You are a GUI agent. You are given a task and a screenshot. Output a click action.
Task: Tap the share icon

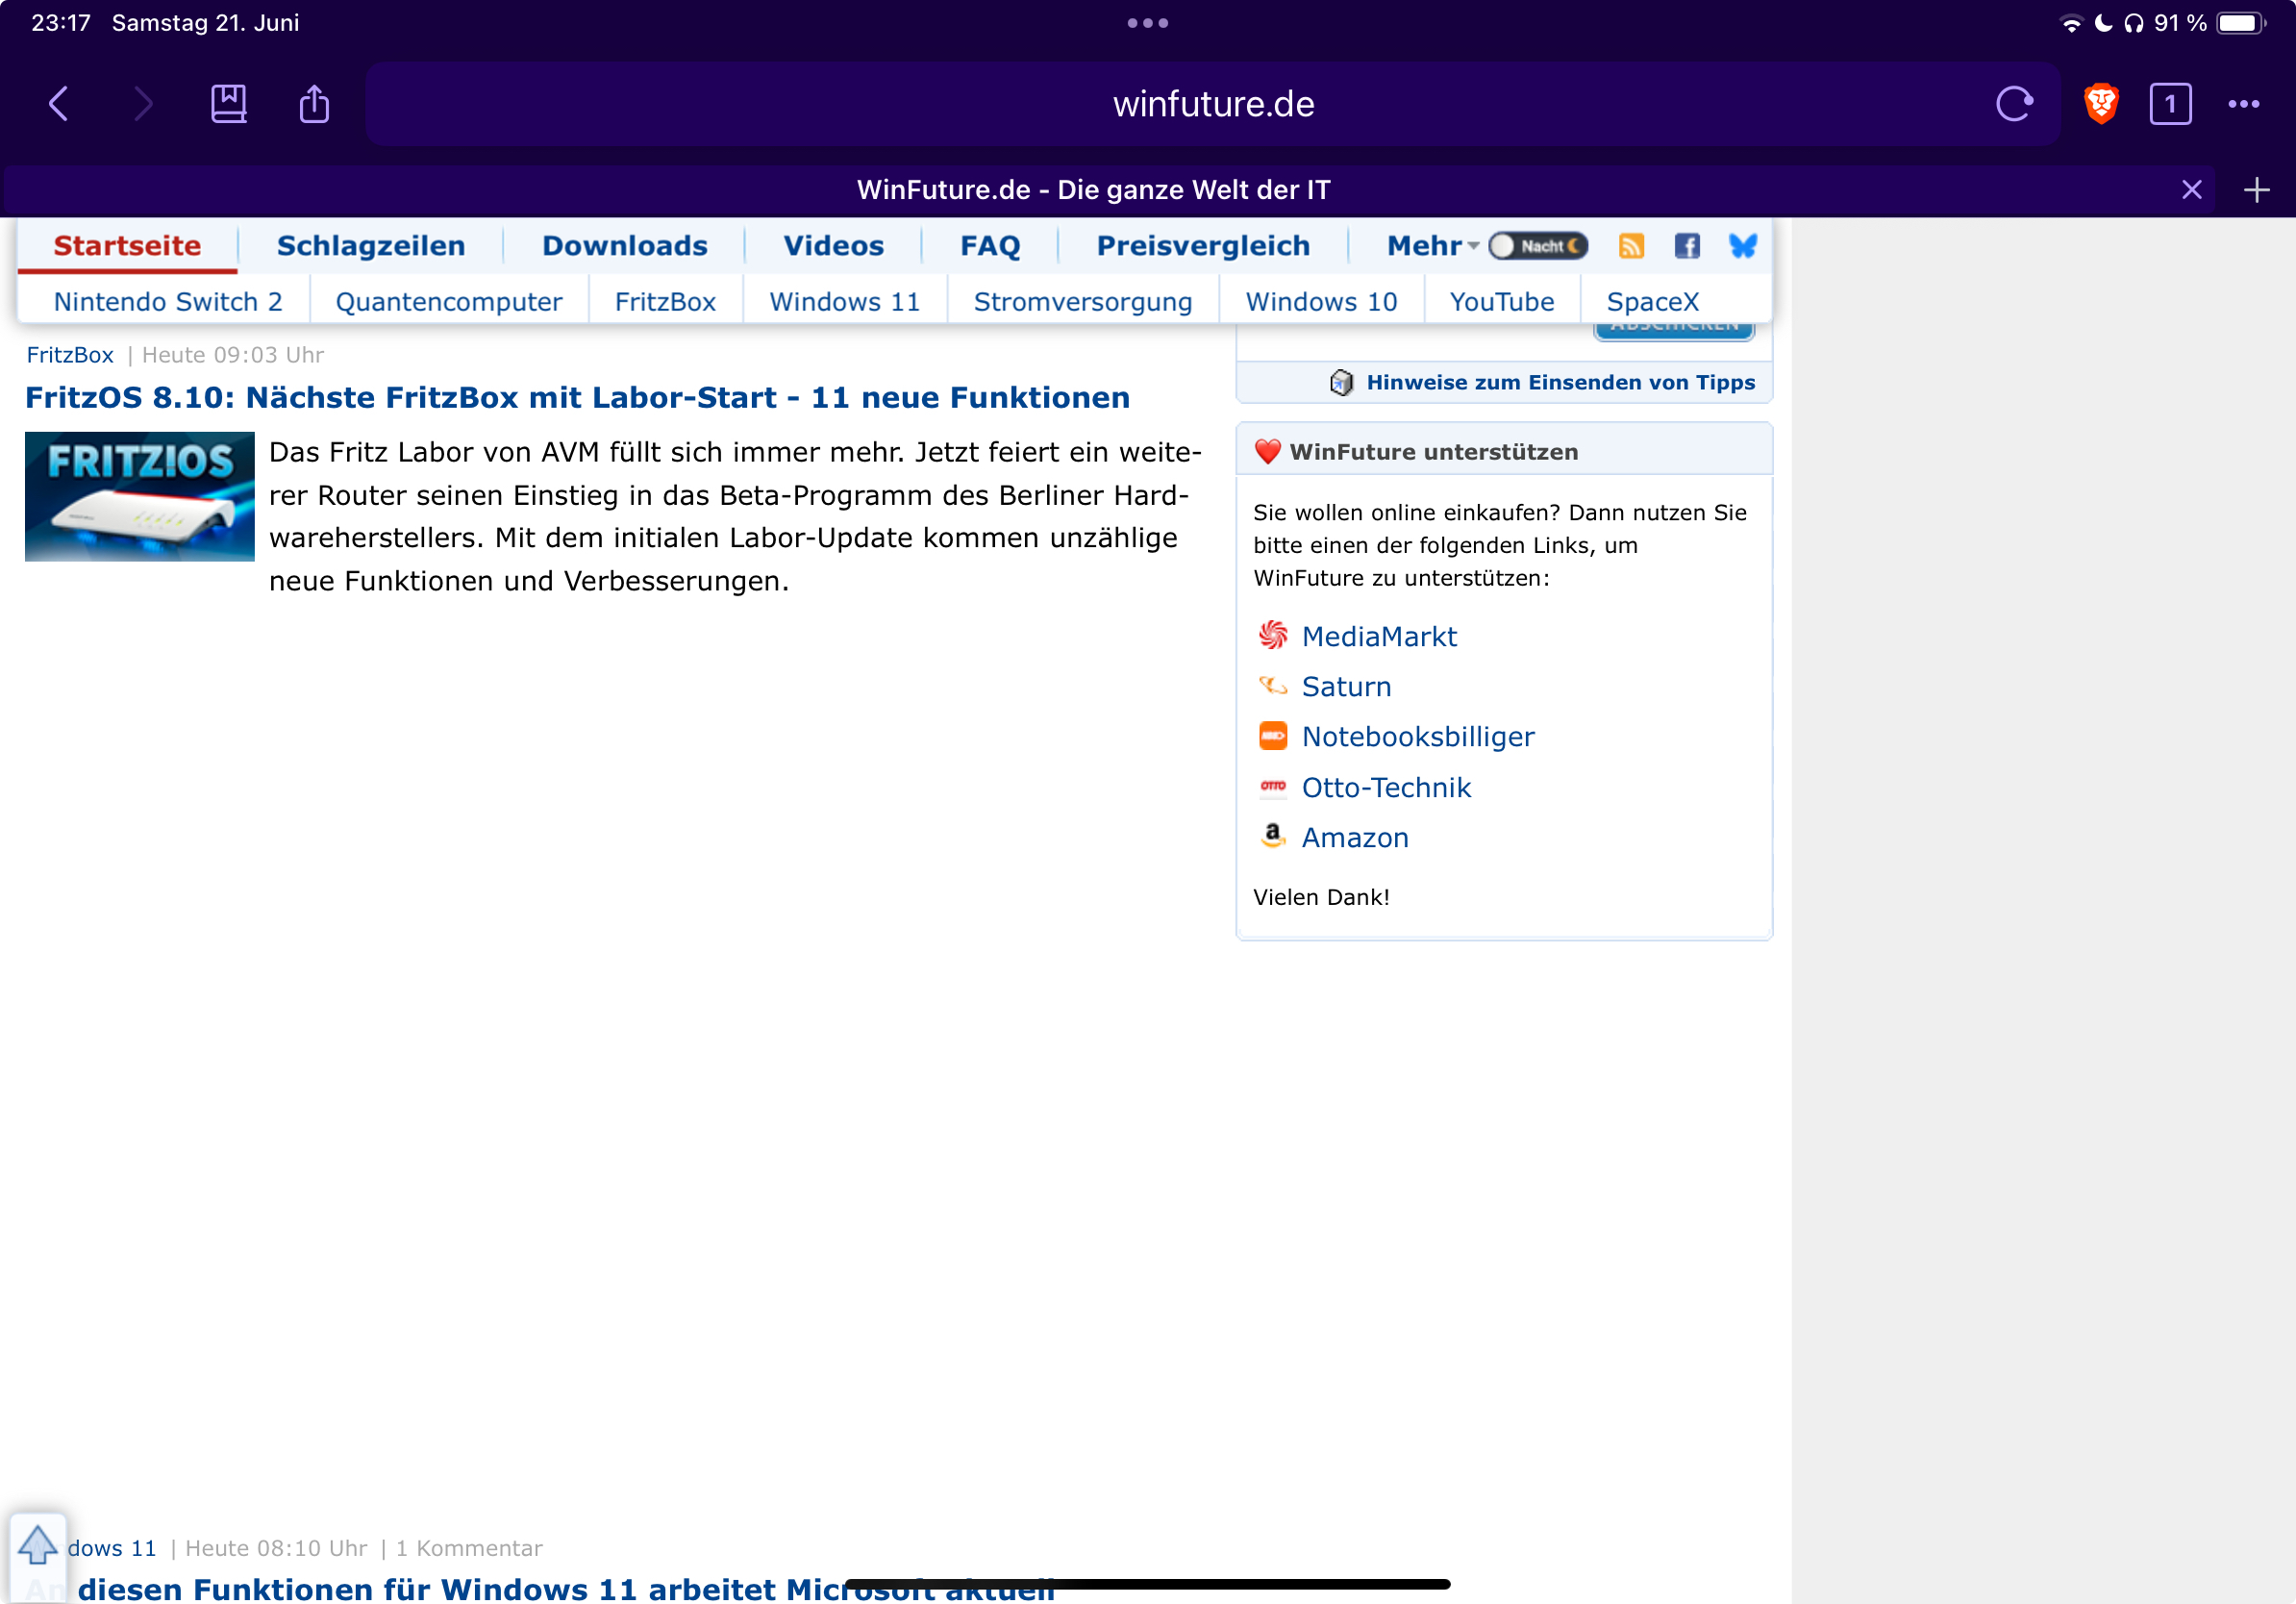314,104
